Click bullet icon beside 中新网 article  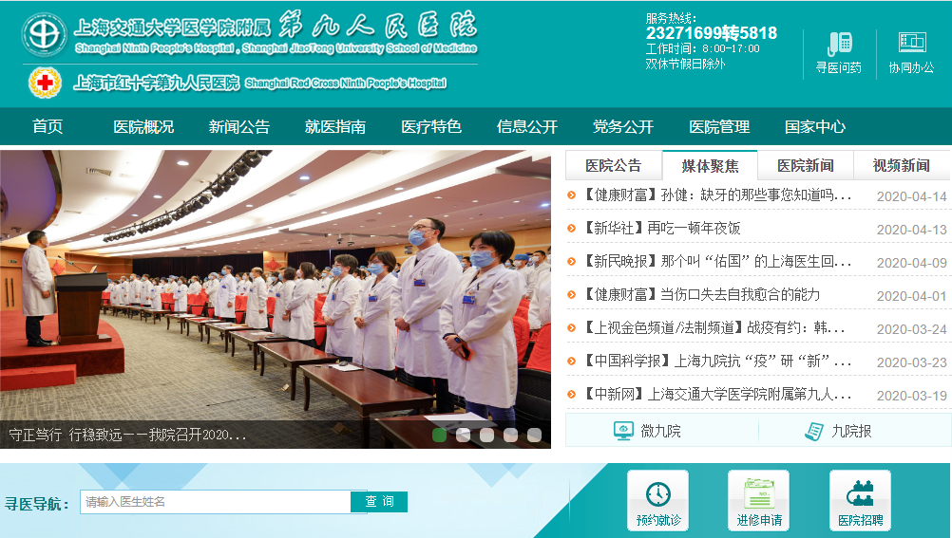[x=571, y=395]
